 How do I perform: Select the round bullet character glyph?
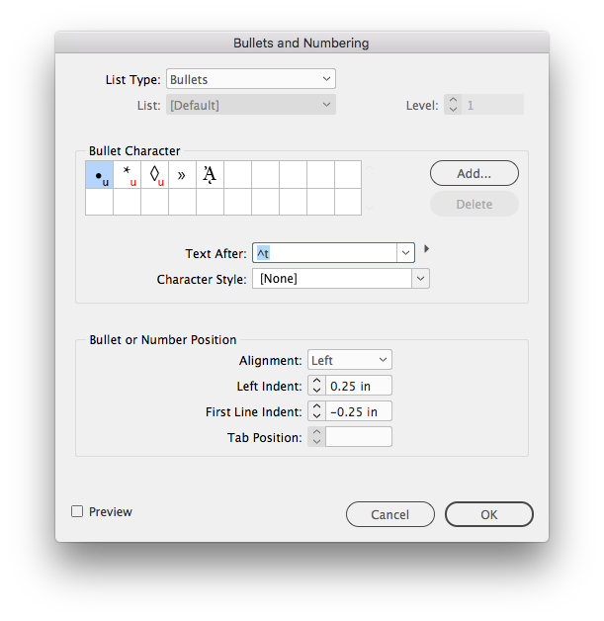[x=99, y=175]
